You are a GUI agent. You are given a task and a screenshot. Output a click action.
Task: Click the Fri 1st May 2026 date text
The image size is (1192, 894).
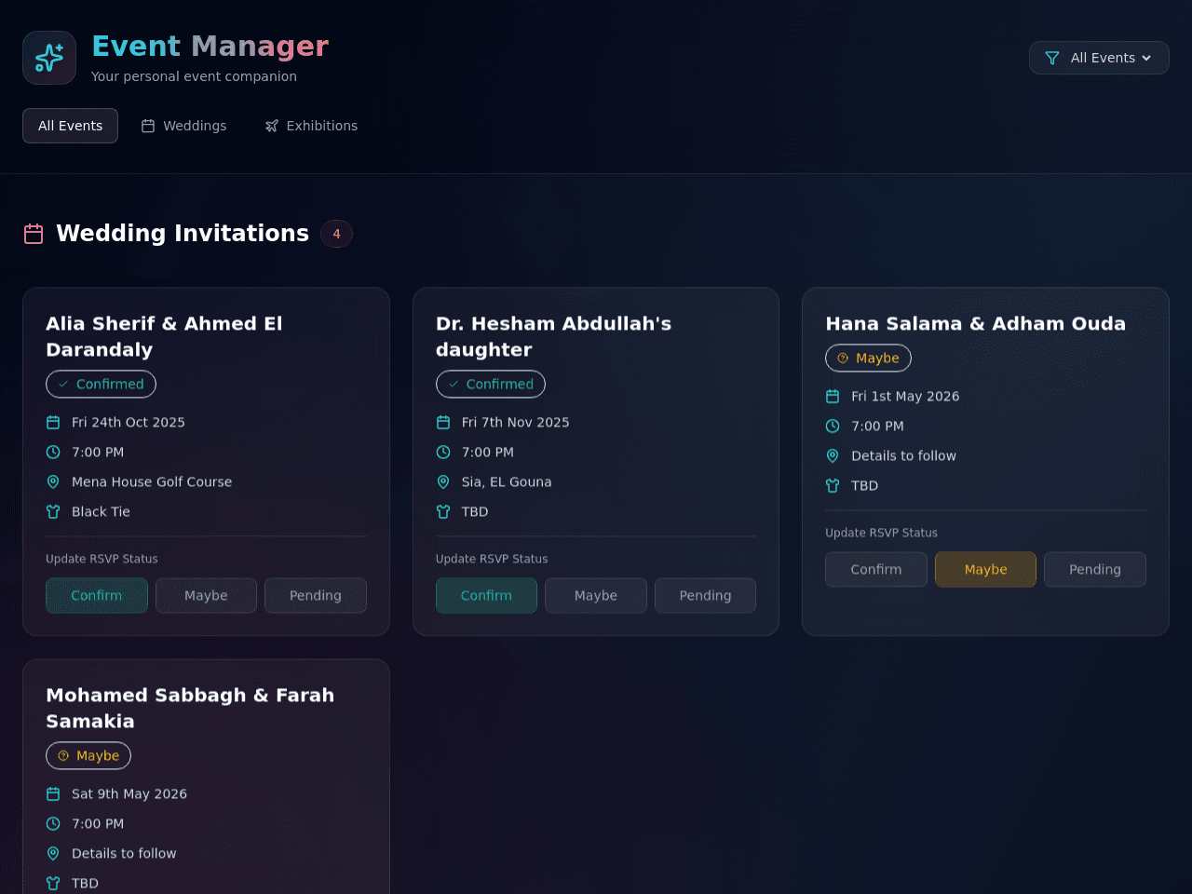[905, 396]
